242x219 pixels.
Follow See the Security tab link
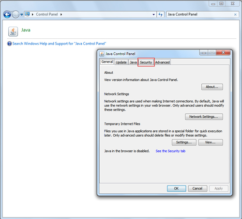click(170, 151)
